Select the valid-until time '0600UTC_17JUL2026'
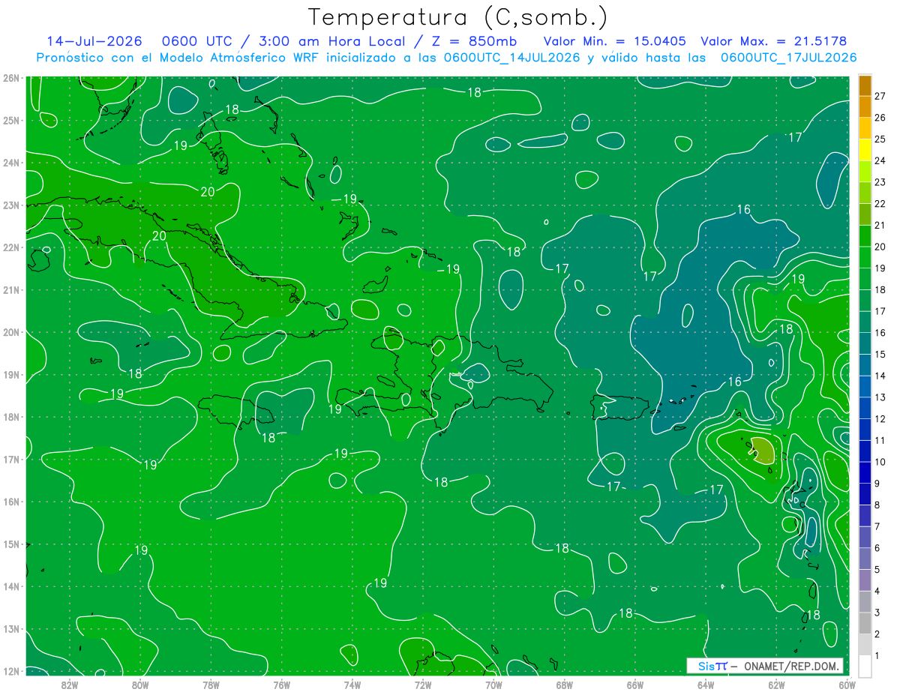This screenshot has height=695, width=900. click(x=788, y=58)
